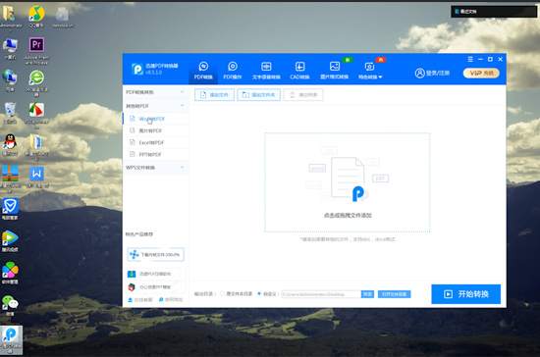
Task: Open the 文字语音转换 icon
Action: click(266, 66)
